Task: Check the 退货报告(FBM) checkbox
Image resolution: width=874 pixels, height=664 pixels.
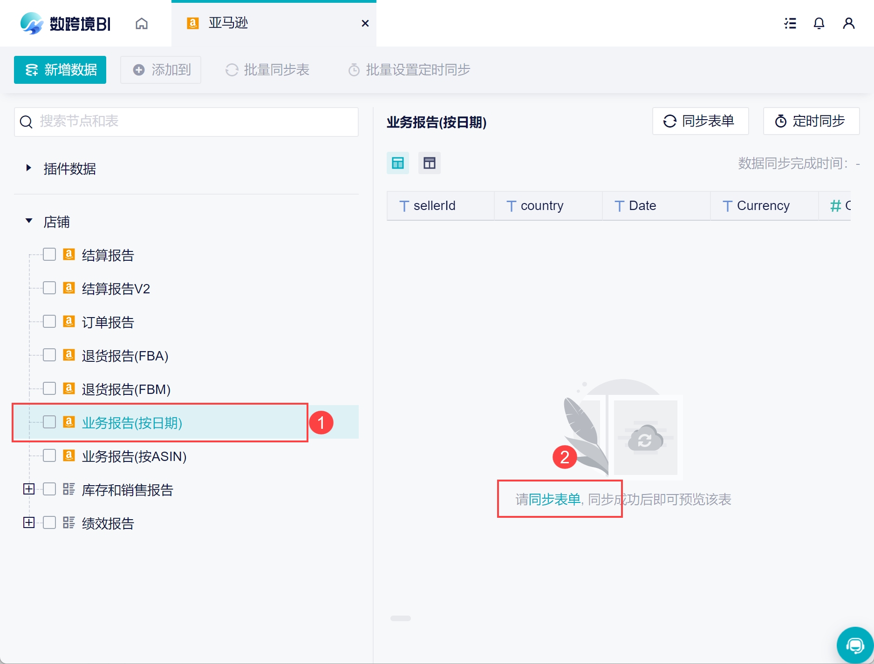Action: click(x=49, y=388)
